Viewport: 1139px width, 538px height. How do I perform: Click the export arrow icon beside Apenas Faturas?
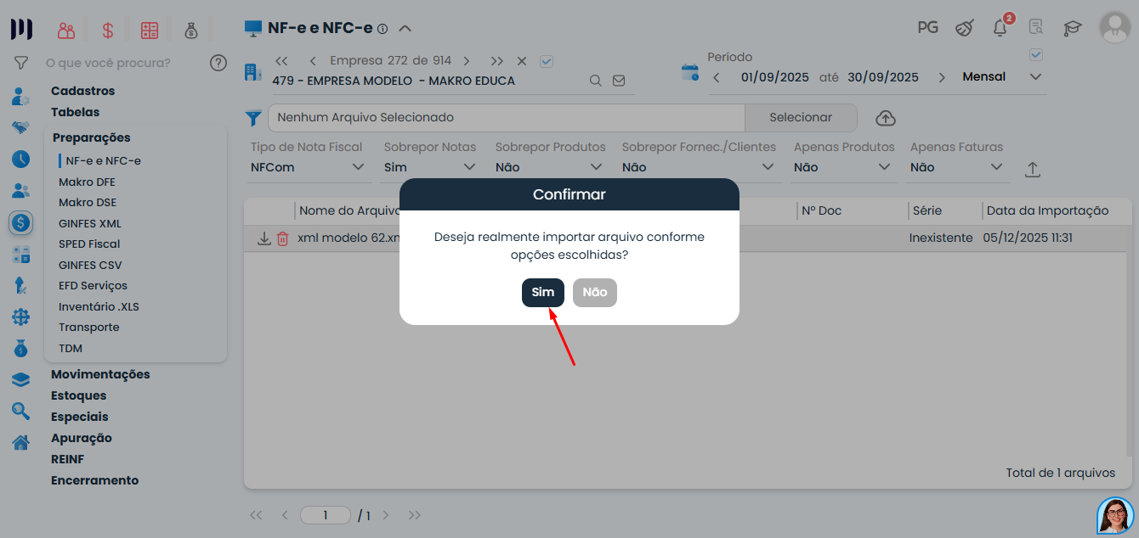point(1033,169)
